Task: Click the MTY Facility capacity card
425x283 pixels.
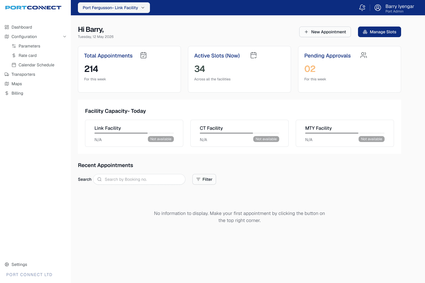Action: (x=345, y=133)
